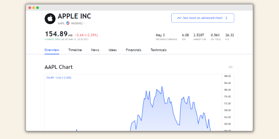Click the highest peak of the chart line
Viewport: 279px width, 139px height.
point(162,87)
